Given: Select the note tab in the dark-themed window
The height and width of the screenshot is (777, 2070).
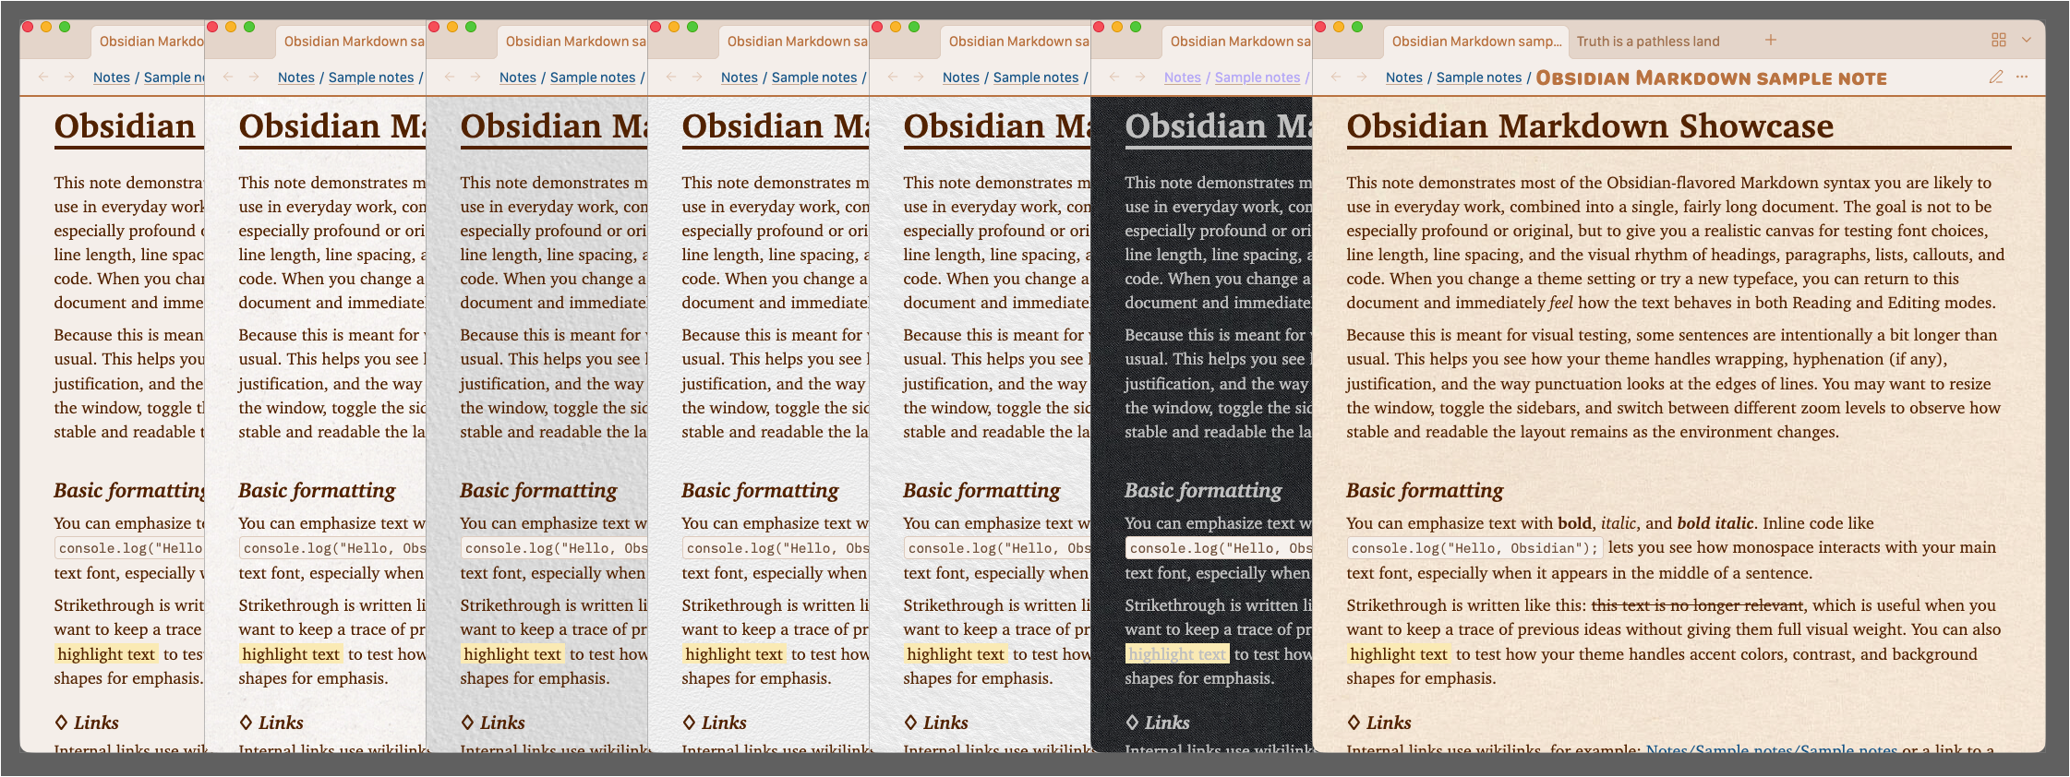Looking at the screenshot, I should click(1239, 42).
